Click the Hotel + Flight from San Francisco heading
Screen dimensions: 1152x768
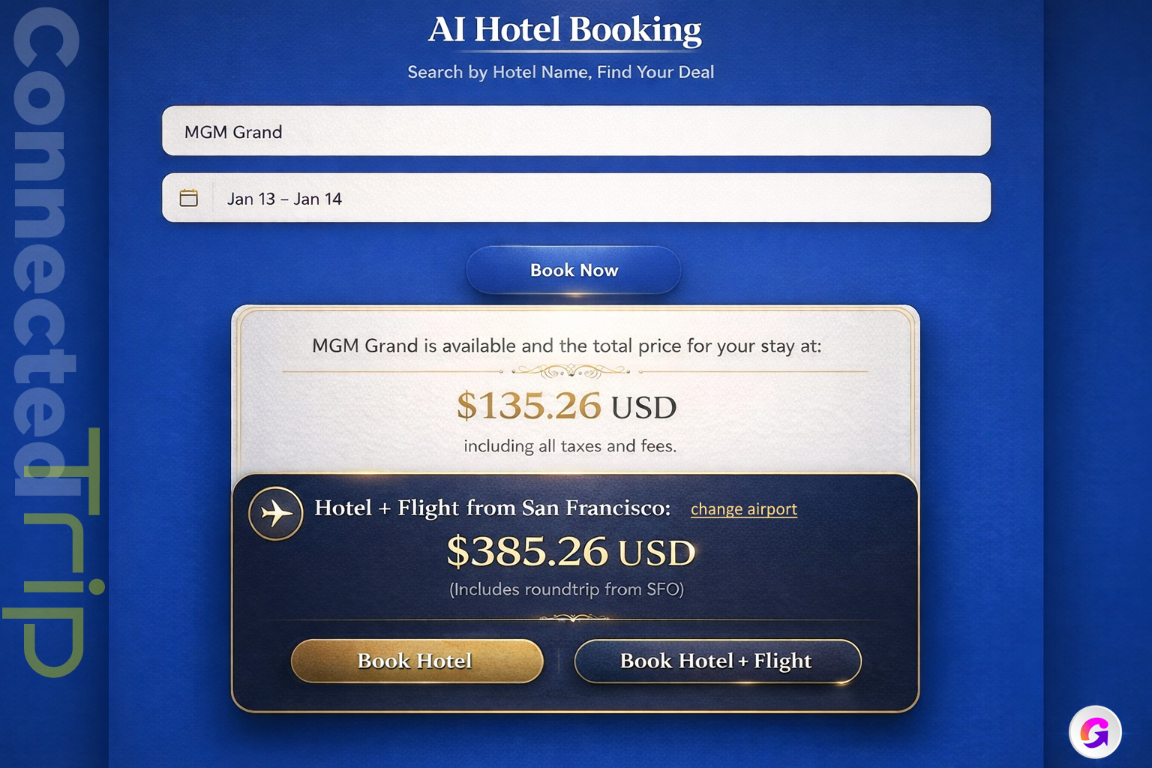tap(493, 508)
